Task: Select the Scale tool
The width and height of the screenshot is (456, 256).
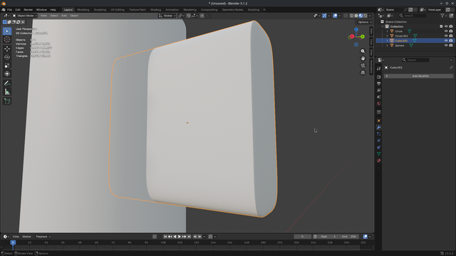Action: [x=7, y=65]
